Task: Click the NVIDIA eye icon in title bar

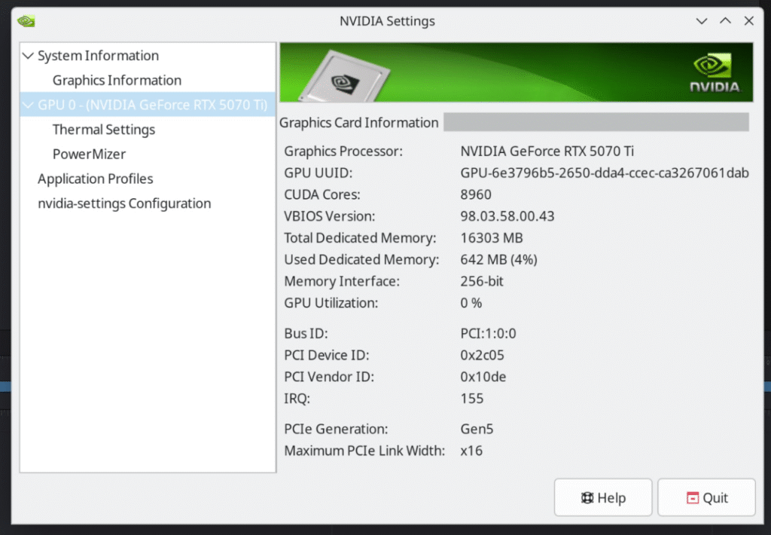Action: [26, 21]
